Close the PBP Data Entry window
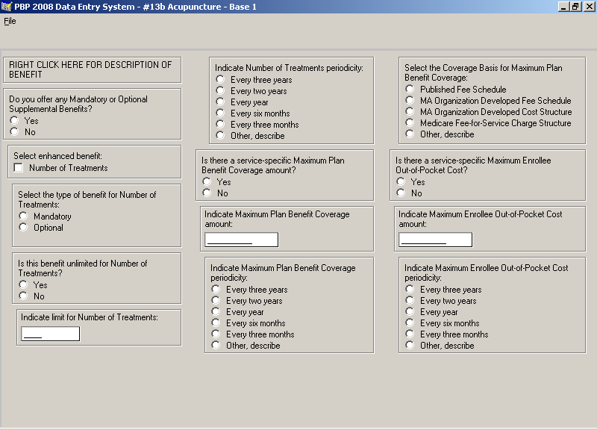This screenshot has height=430, width=597. (x=589, y=7)
